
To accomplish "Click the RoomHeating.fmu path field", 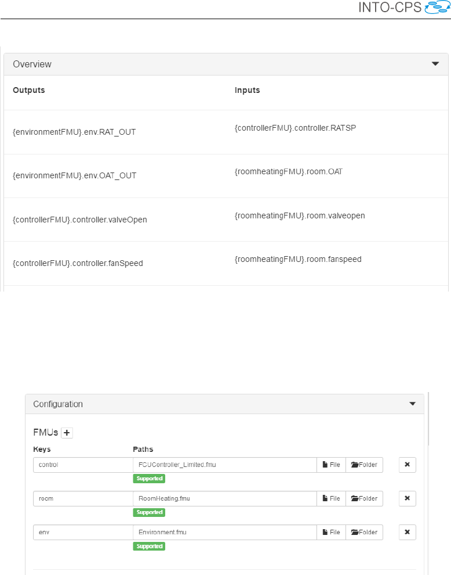I will (224, 498).
